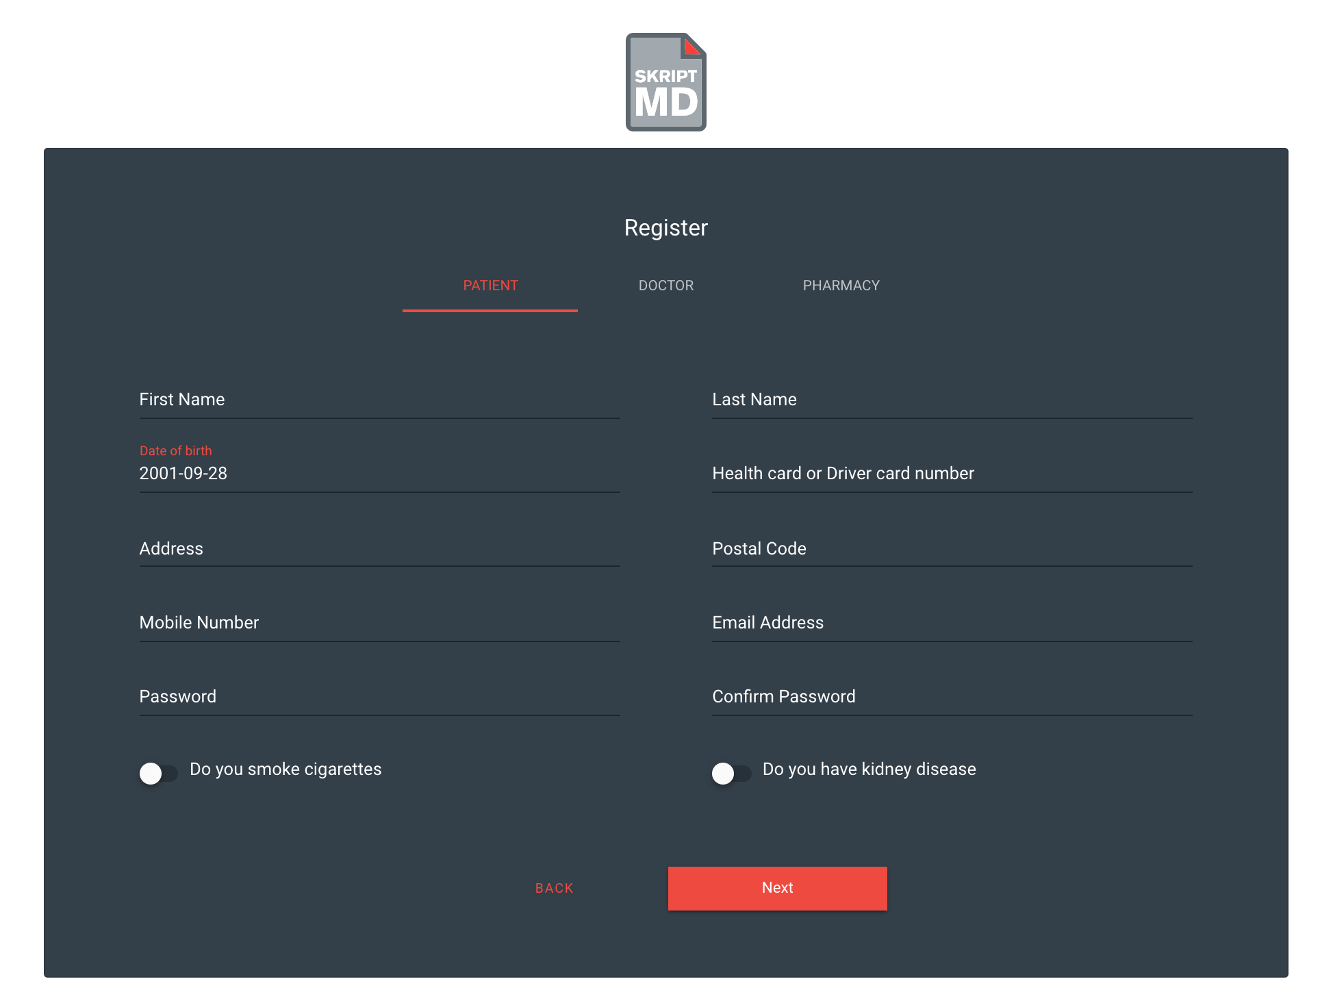This screenshot has height=1005, width=1320.
Task: Click the SkriptMD logo icon
Action: pos(665,82)
